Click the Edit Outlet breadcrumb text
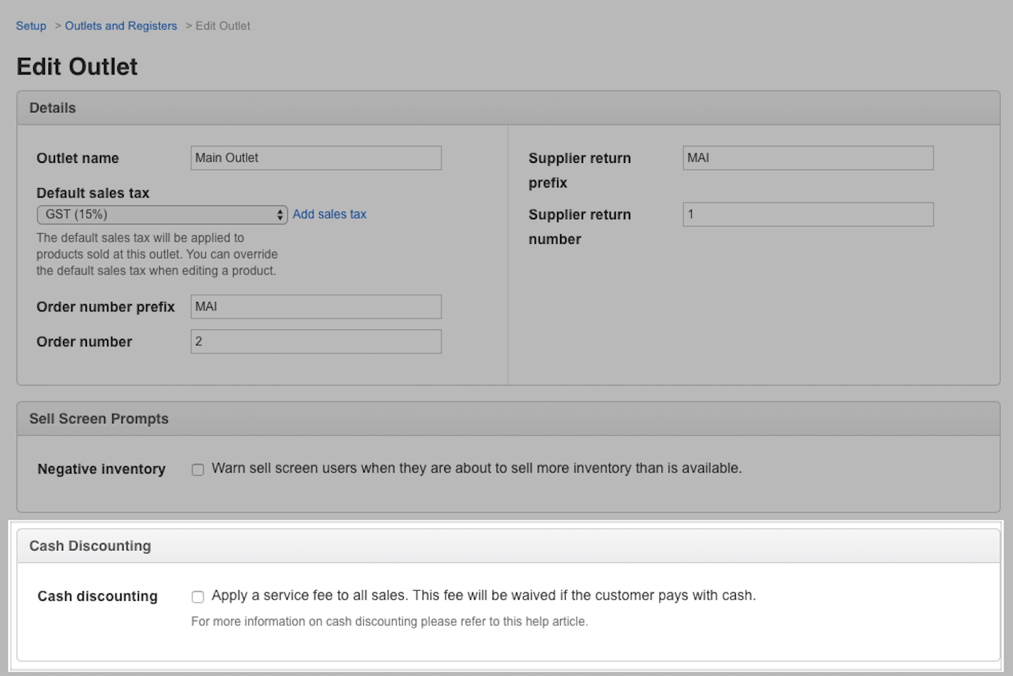This screenshot has height=676, width=1013. (223, 26)
